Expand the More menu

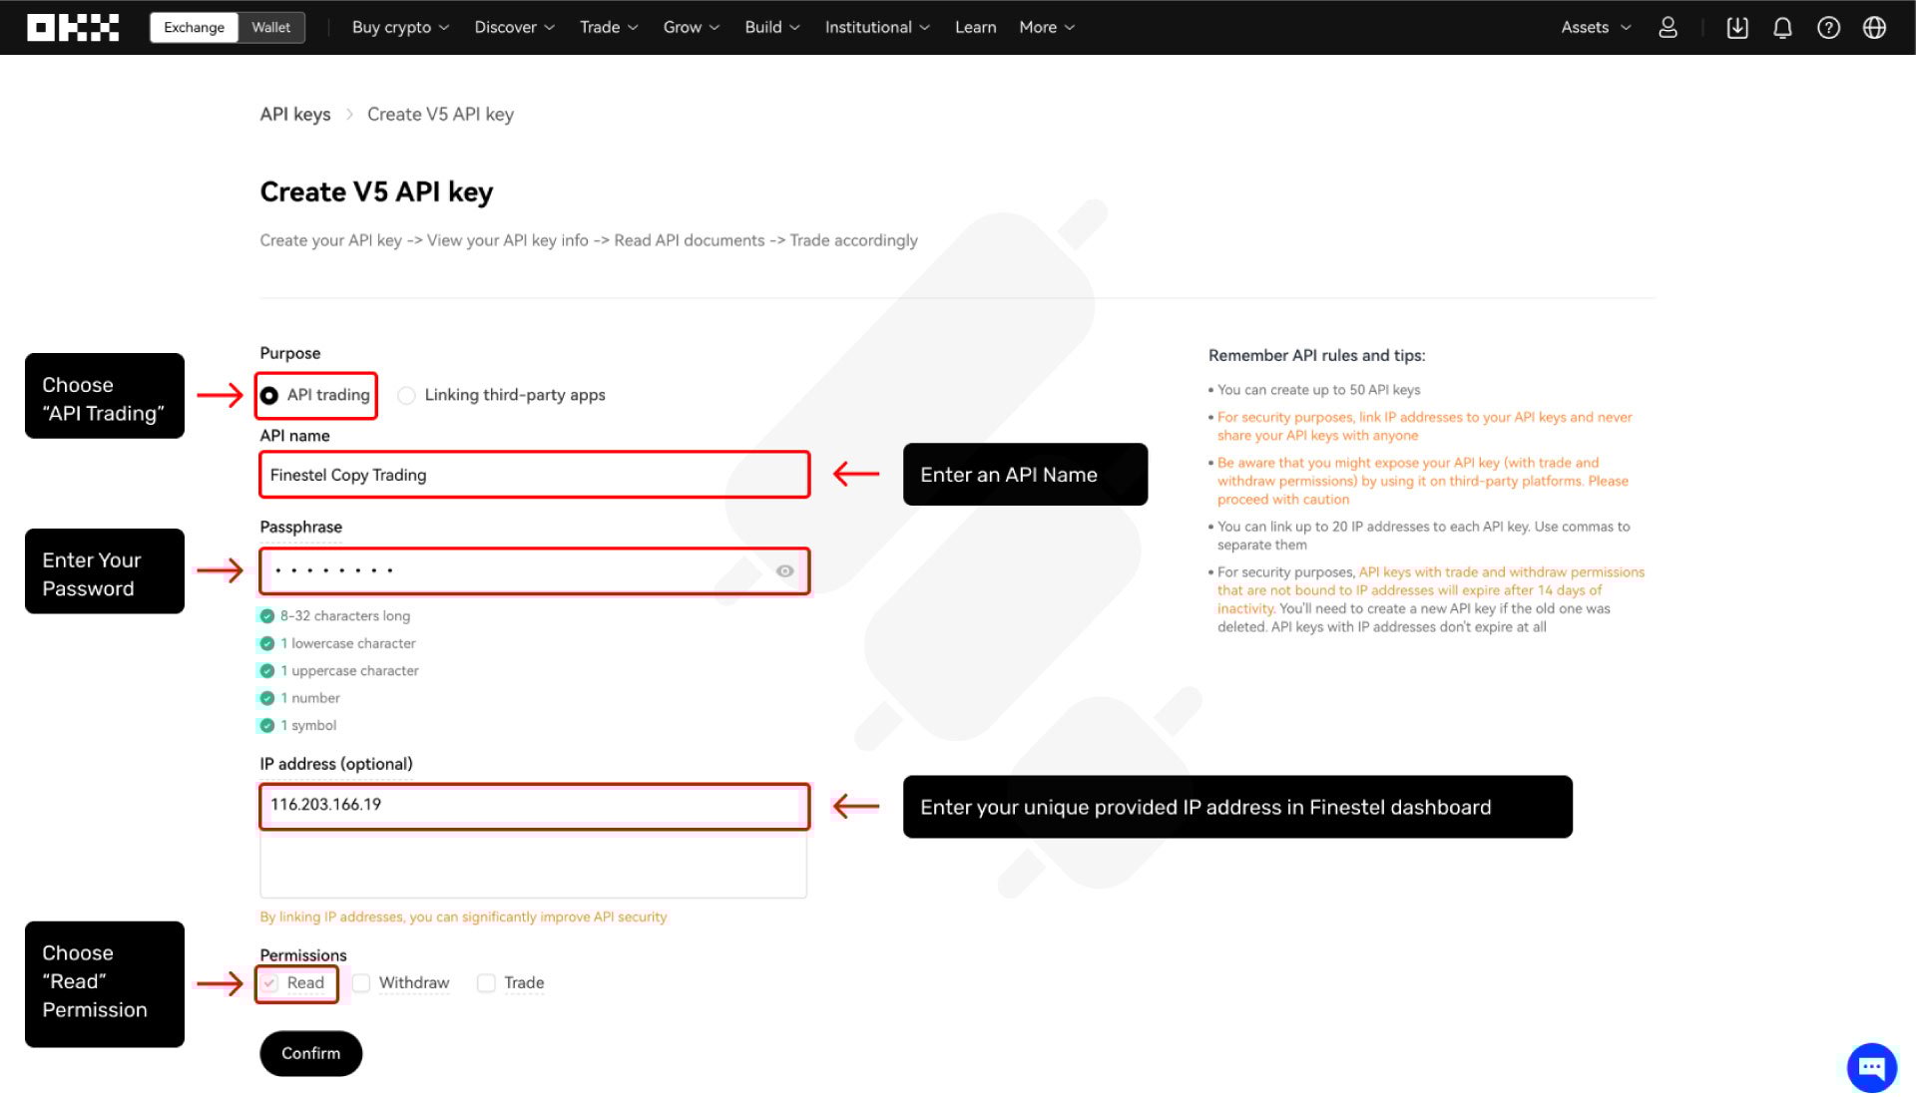tap(1047, 27)
